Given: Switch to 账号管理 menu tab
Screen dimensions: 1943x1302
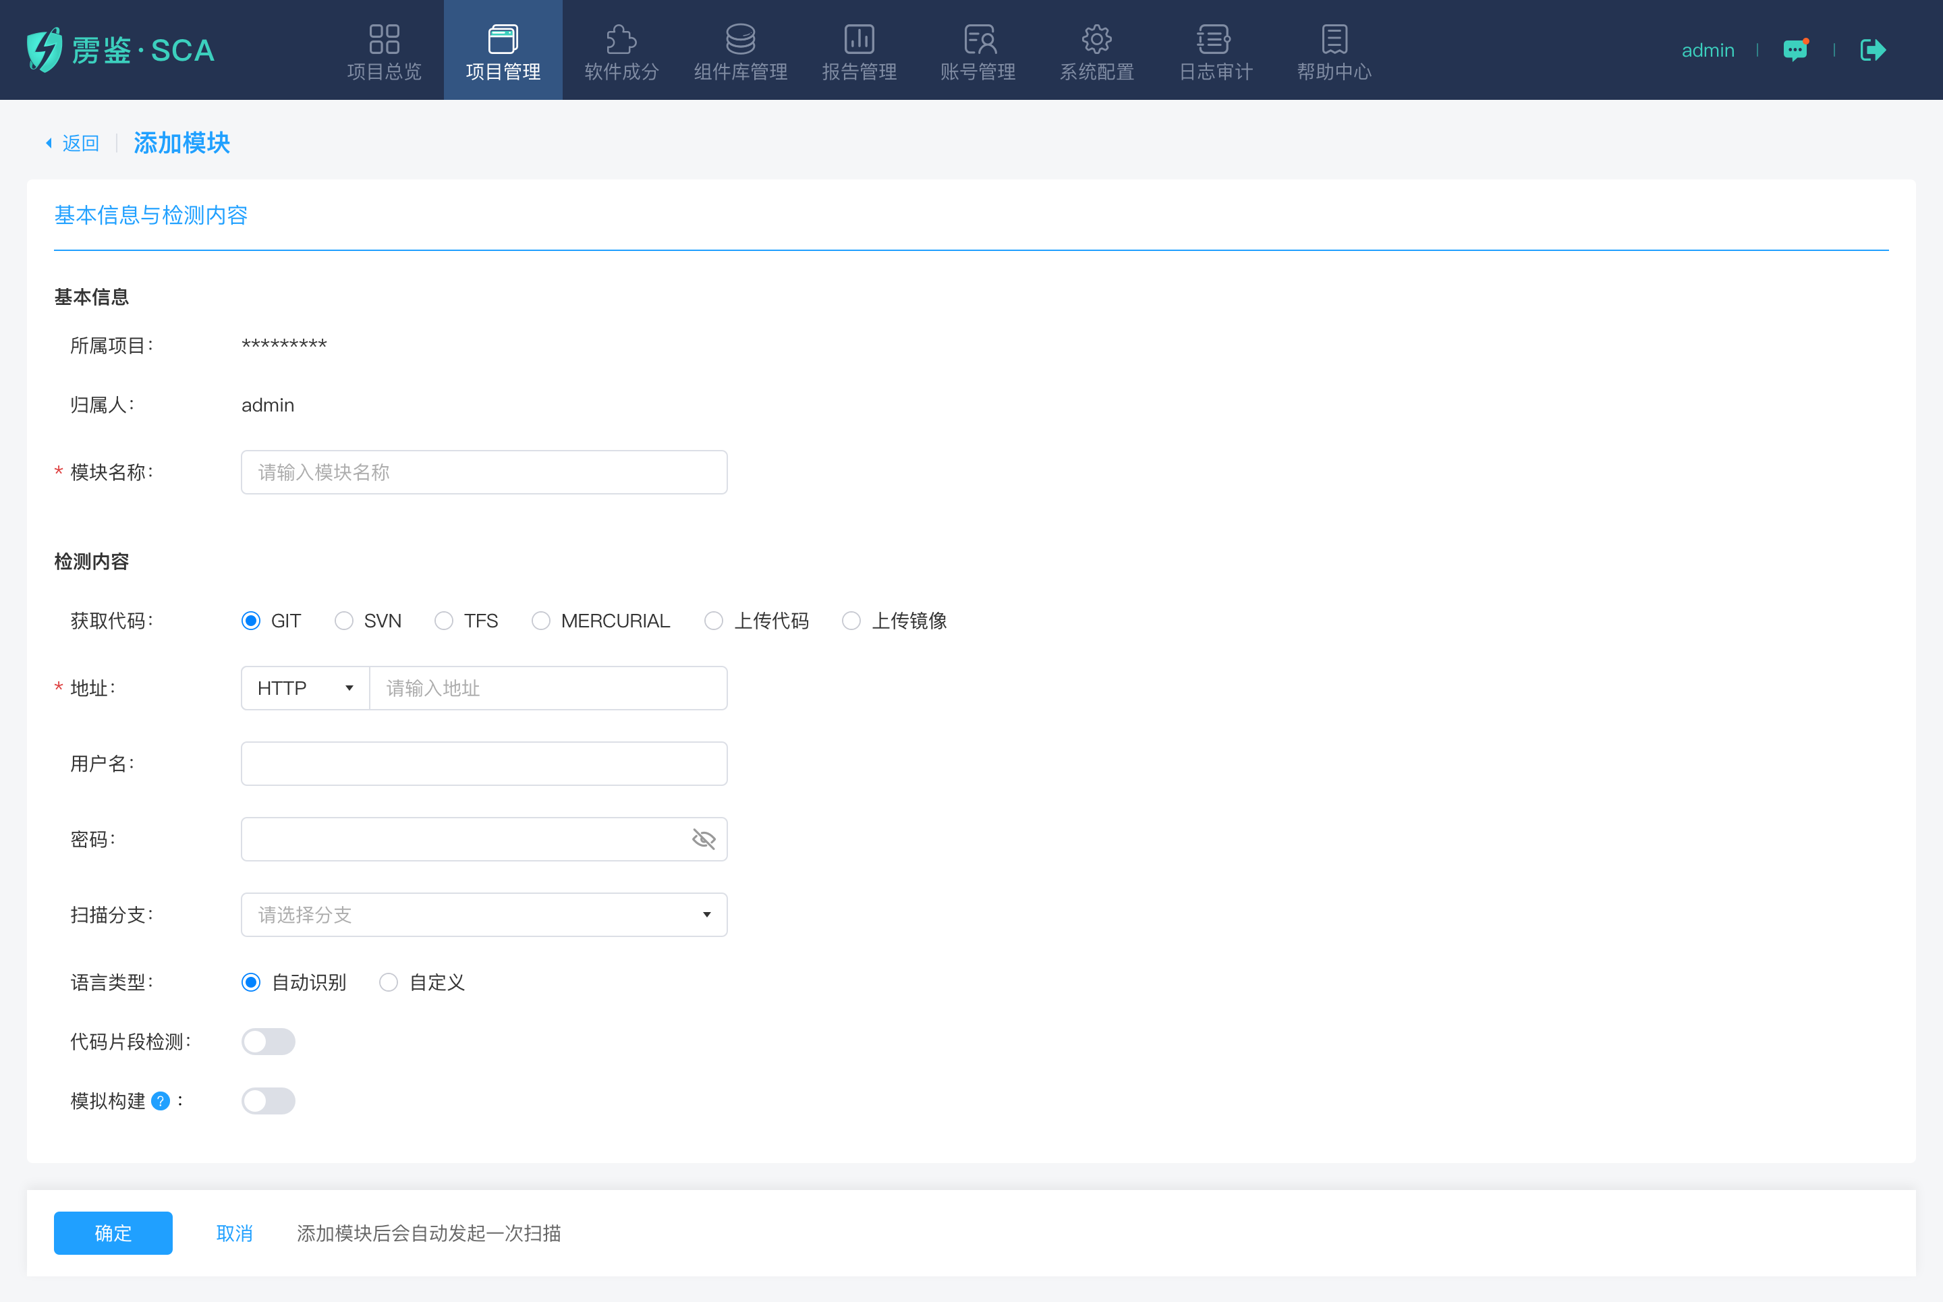Looking at the screenshot, I should coord(978,51).
